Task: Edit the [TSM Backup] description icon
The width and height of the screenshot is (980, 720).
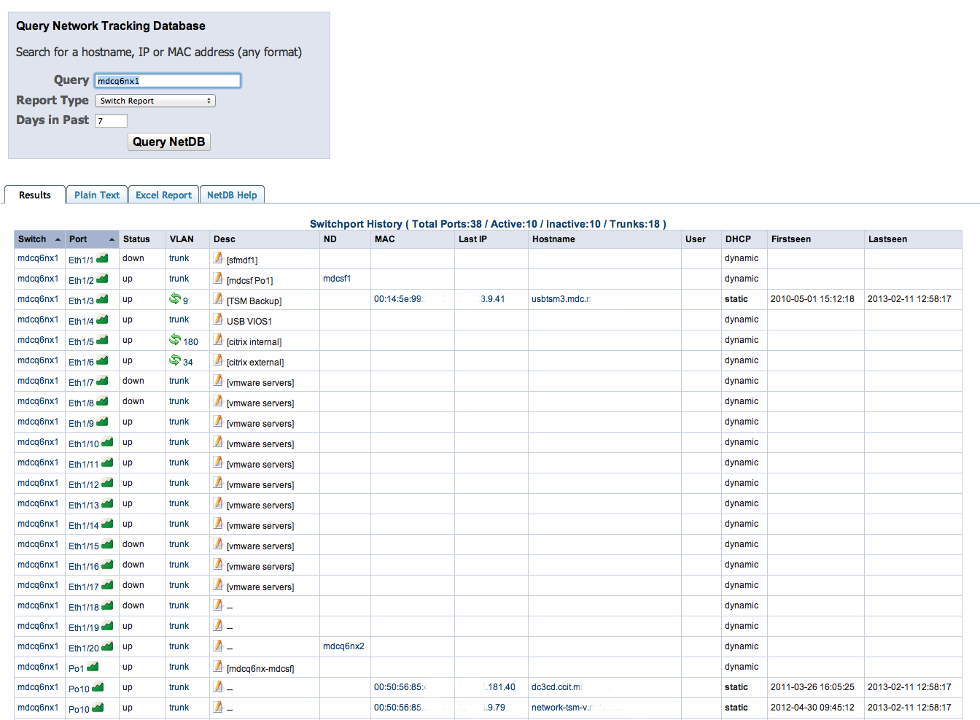Action: click(218, 298)
